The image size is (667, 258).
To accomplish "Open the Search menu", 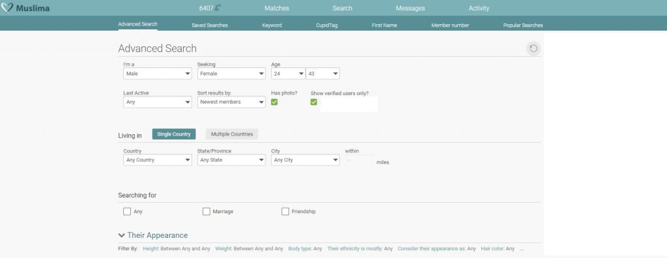I will coord(342,8).
